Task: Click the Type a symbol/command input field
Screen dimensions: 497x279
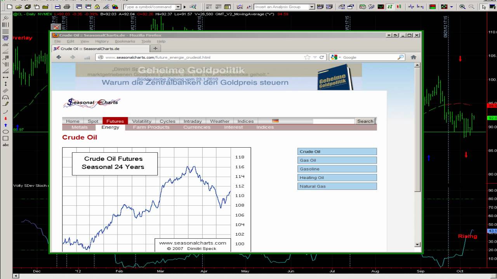Action: tap(149, 7)
